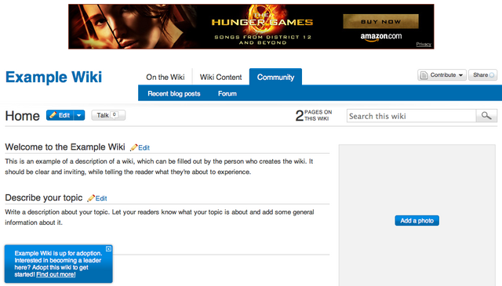This screenshot has height=286, width=502.
Task: Click Buy Now on Hunger Games ad
Action: (380, 22)
